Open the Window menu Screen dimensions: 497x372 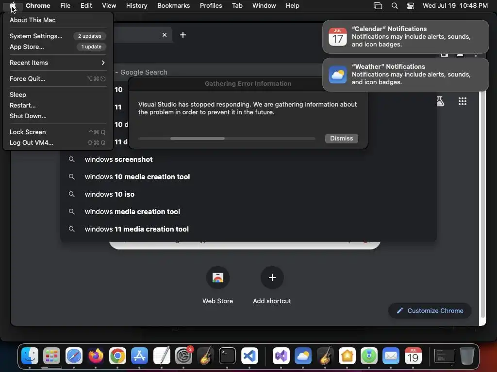pyautogui.click(x=264, y=5)
